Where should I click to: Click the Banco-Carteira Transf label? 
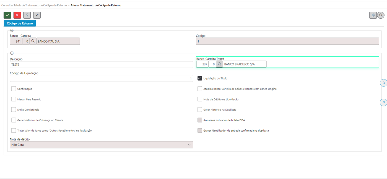click(210, 59)
